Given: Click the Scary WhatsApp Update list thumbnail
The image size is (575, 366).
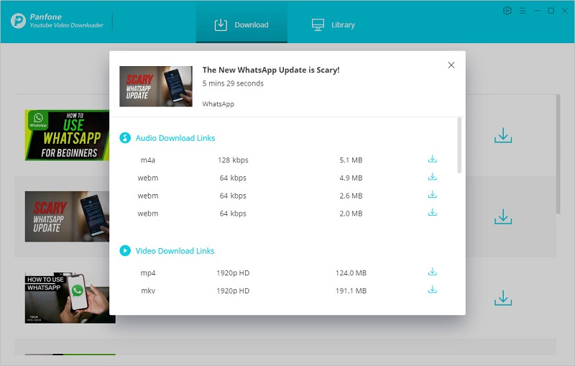Looking at the screenshot, I should 67,216.
